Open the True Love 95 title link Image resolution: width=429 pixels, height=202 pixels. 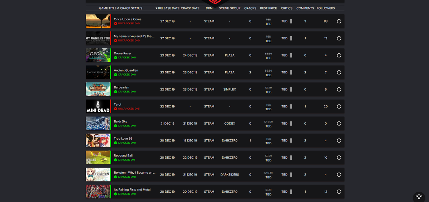click(123, 139)
